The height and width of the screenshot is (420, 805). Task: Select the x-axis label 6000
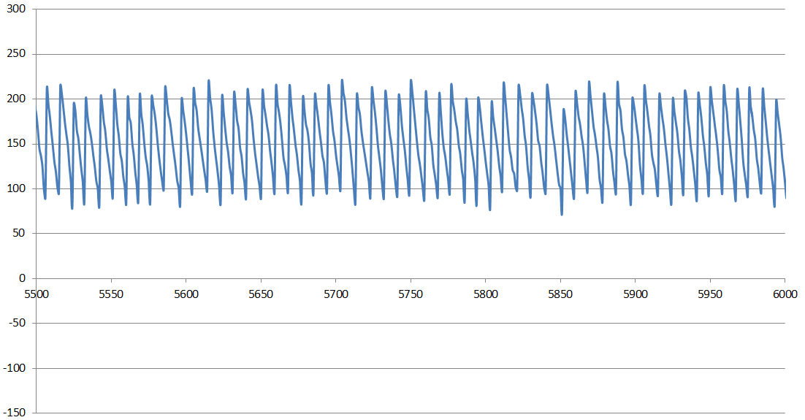click(x=785, y=294)
